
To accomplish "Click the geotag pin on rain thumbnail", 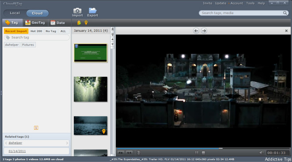I will tap(104, 132).
